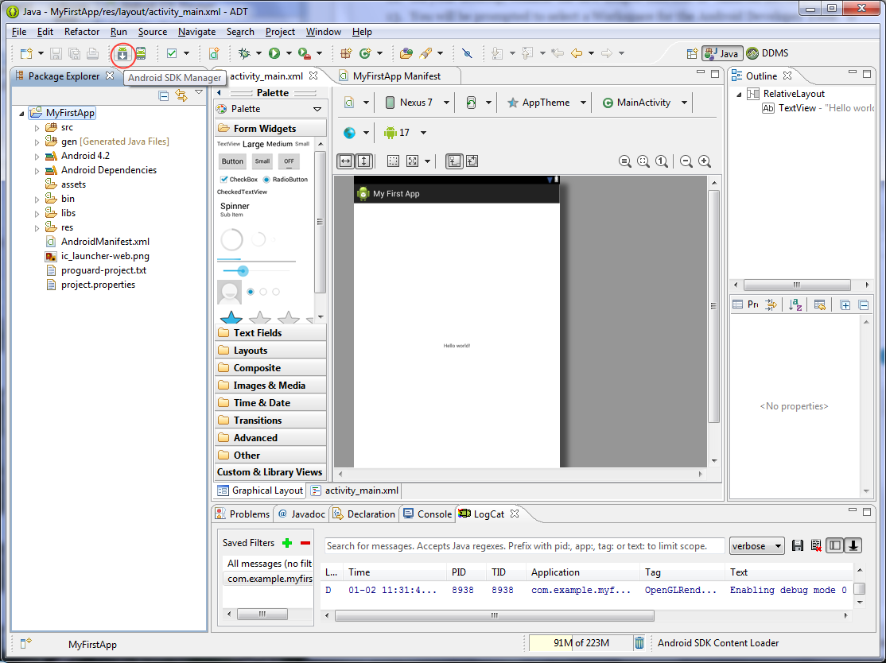This screenshot has width=886, height=663.
Task: Toggle Fill Height layout button
Action: pos(364,161)
